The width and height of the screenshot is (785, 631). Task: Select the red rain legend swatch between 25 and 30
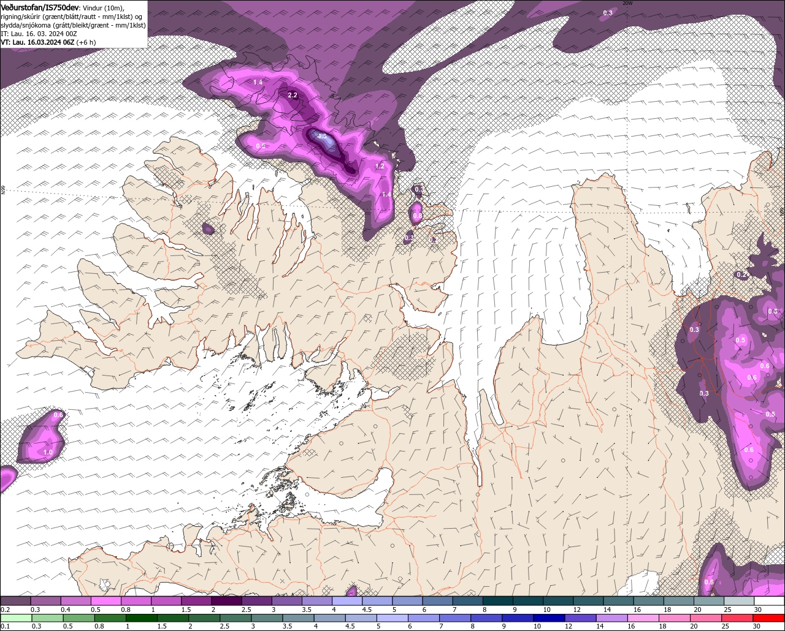[x=737, y=618]
